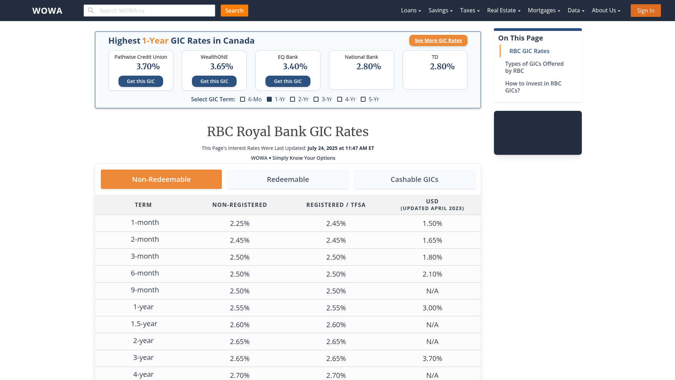This screenshot has width=675, height=380.
Task: Click the 3.00% USD 1-year rate
Action: (x=432, y=308)
